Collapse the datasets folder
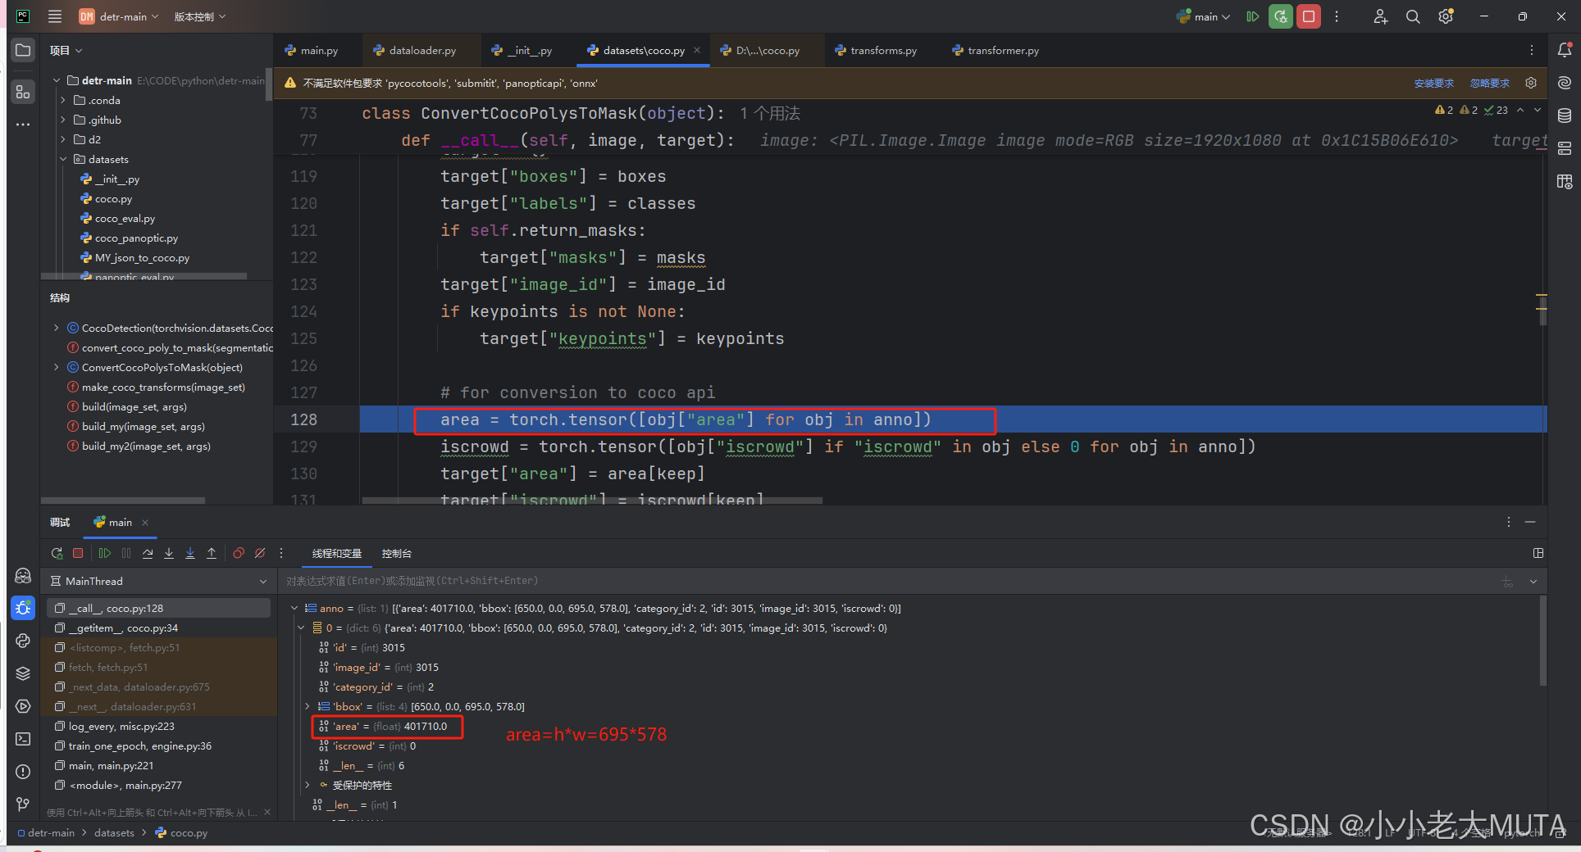Image resolution: width=1581 pixels, height=852 pixels. tap(63, 159)
